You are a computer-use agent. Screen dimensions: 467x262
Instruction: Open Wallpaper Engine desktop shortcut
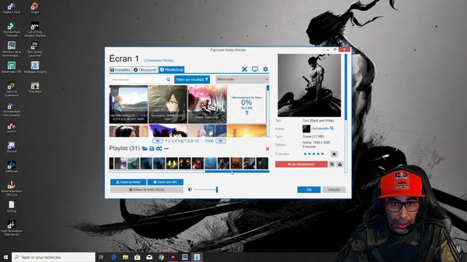tap(35, 68)
